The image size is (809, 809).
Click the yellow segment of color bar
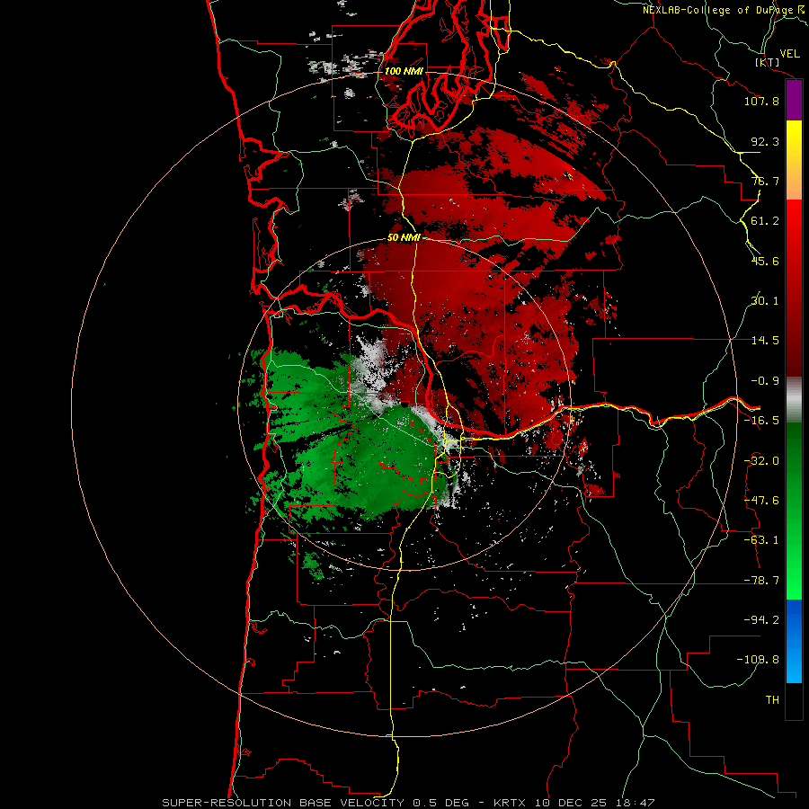point(794,160)
